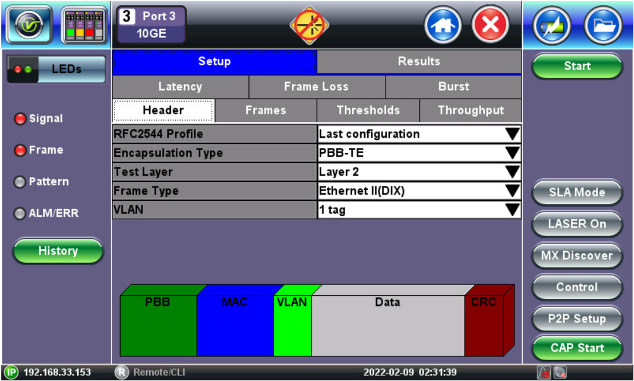
Task: Open the Throughput tab
Action: [x=471, y=110]
